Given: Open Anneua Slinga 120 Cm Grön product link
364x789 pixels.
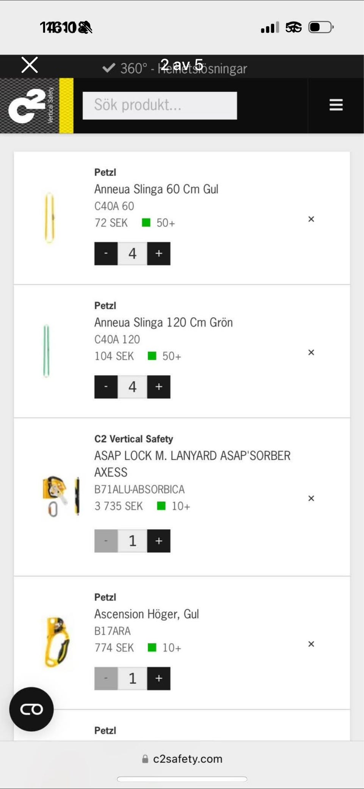Looking at the screenshot, I should click(x=163, y=323).
